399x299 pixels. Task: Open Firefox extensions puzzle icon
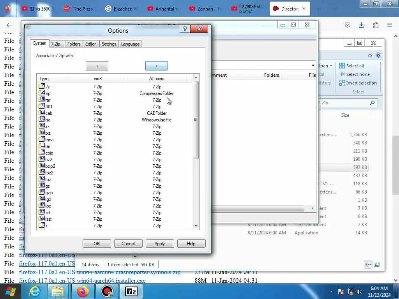376,25
